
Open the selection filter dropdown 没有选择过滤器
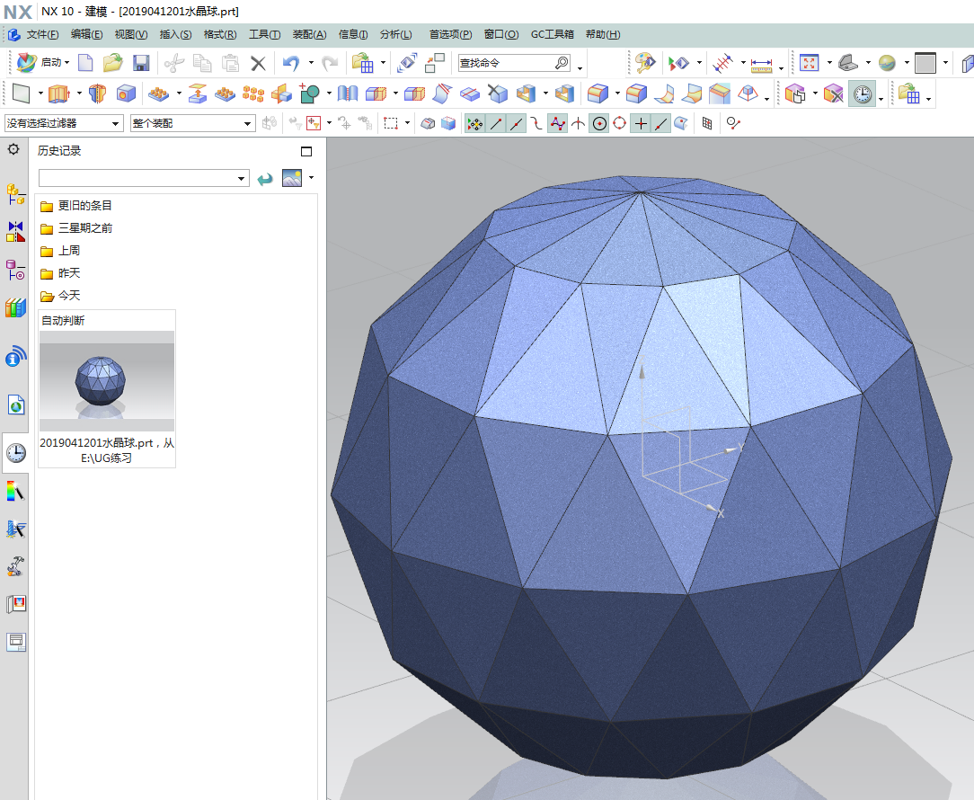point(63,124)
